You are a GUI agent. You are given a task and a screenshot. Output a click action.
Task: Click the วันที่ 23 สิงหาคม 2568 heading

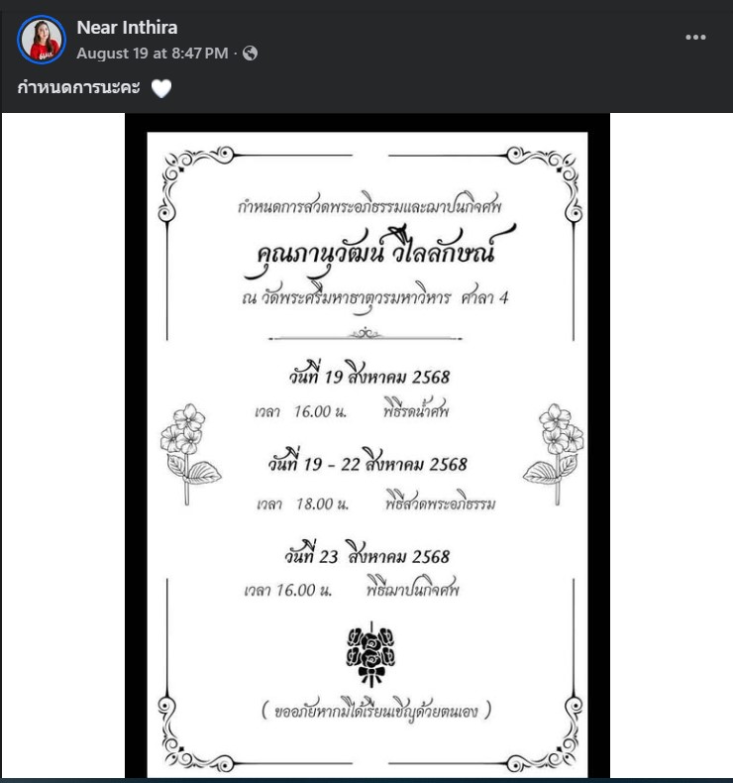(x=363, y=556)
